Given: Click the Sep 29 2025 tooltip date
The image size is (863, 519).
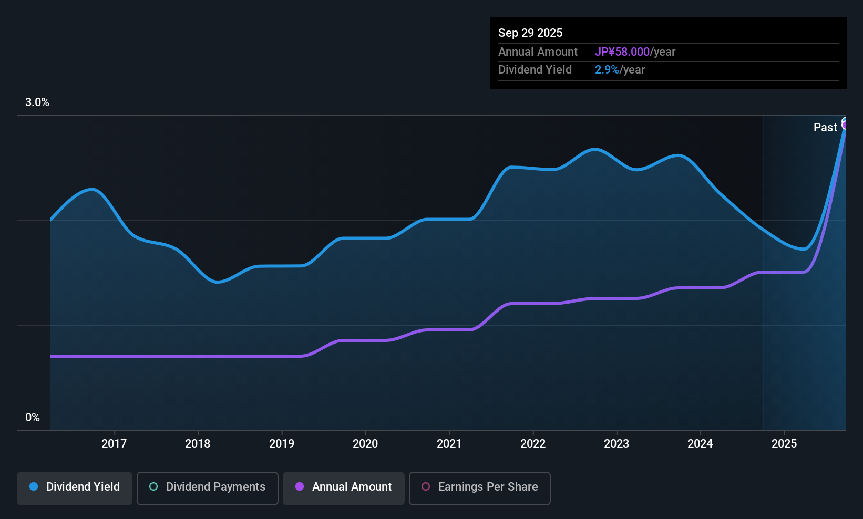Looking at the screenshot, I should tap(530, 33).
